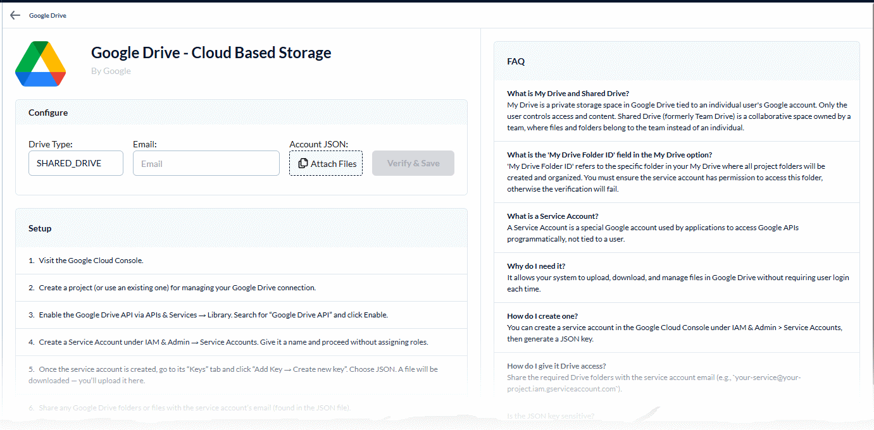The image size is (874, 430).
Task: Click the 'Email:' label
Action: click(145, 144)
